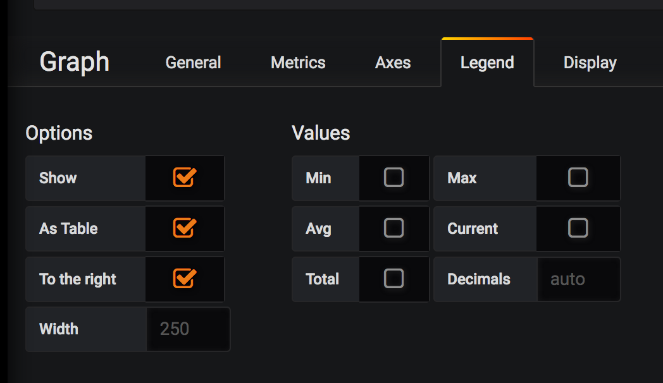This screenshot has height=383, width=663.
Task: Click the Width input field
Action: (188, 329)
